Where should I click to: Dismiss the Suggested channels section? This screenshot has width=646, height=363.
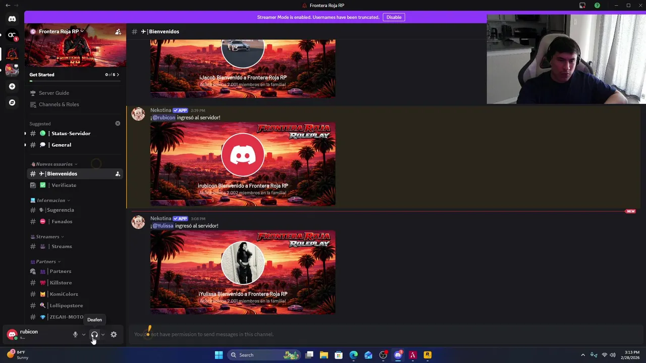click(x=118, y=124)
